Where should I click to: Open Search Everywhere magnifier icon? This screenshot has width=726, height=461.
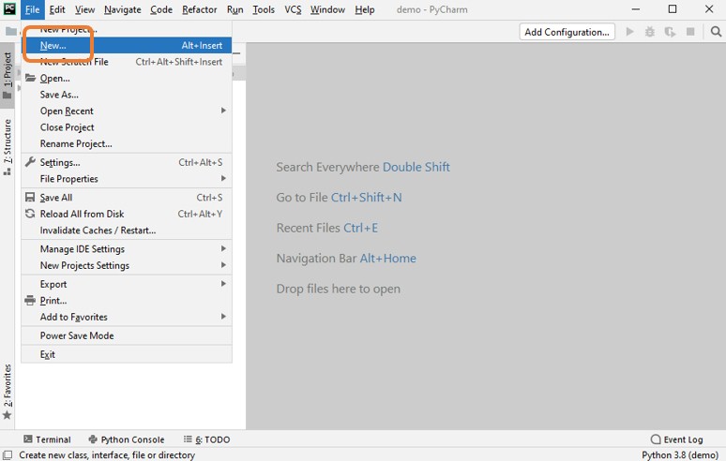point(716,32)
